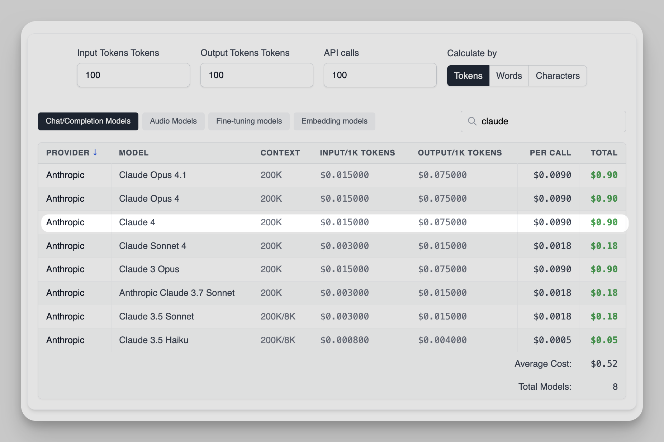The height and width of the screenshot is (442, 664).
Task: Click the 200K context for Claude Opus 4.1
Action: click(271, 175)
